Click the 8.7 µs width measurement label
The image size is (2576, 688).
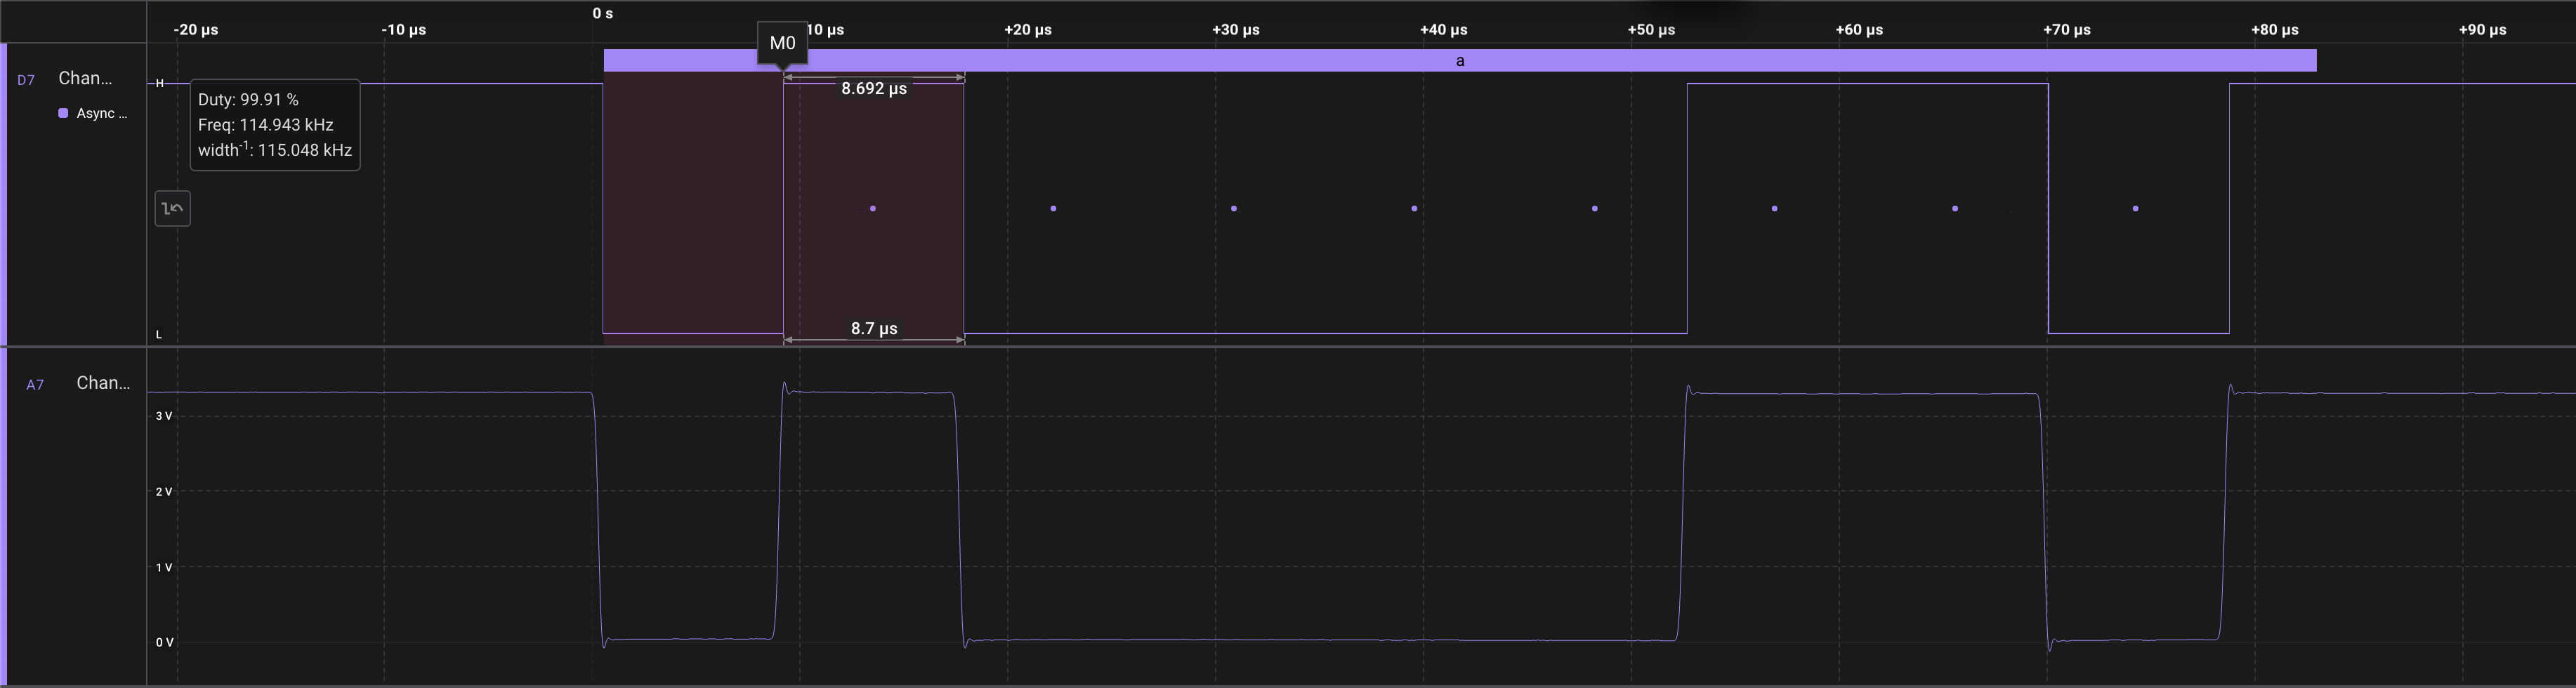[873, 328]
